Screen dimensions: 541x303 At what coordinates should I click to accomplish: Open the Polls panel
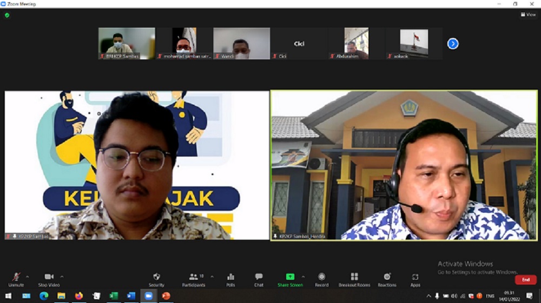(x=230, y=279)
